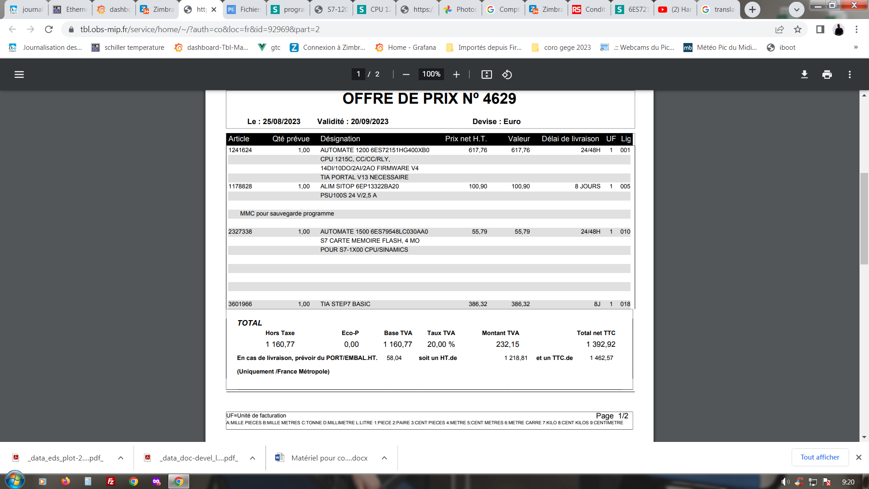Download the PDF document

pyautogui.click(x=804, y=74)
